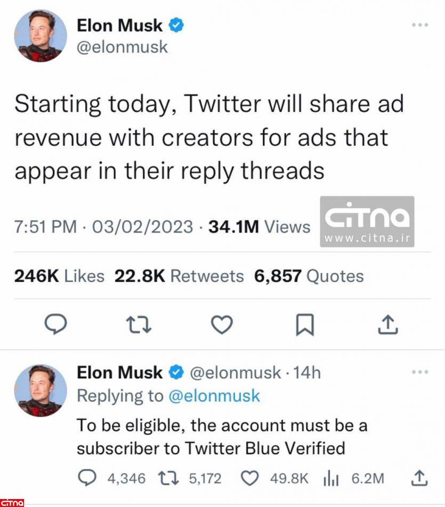Image resolution: width=445 pixels, height=507 pixels.
Task: Open the profile avatar on the reply tweet
Action: [41, 390]
